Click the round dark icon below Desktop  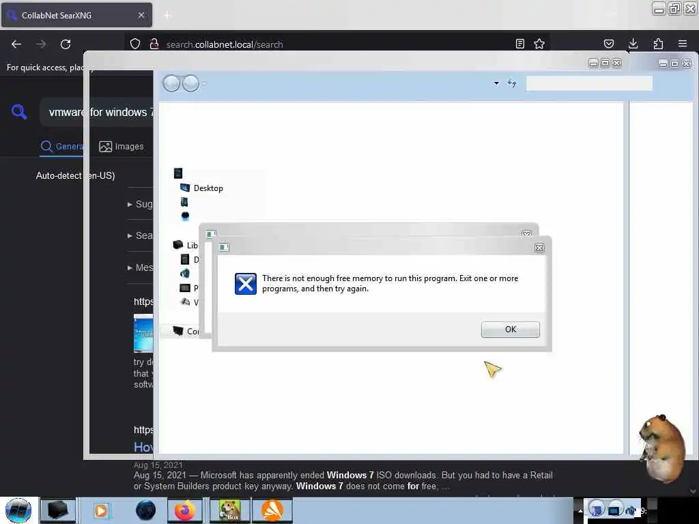(x=186, y=216)
